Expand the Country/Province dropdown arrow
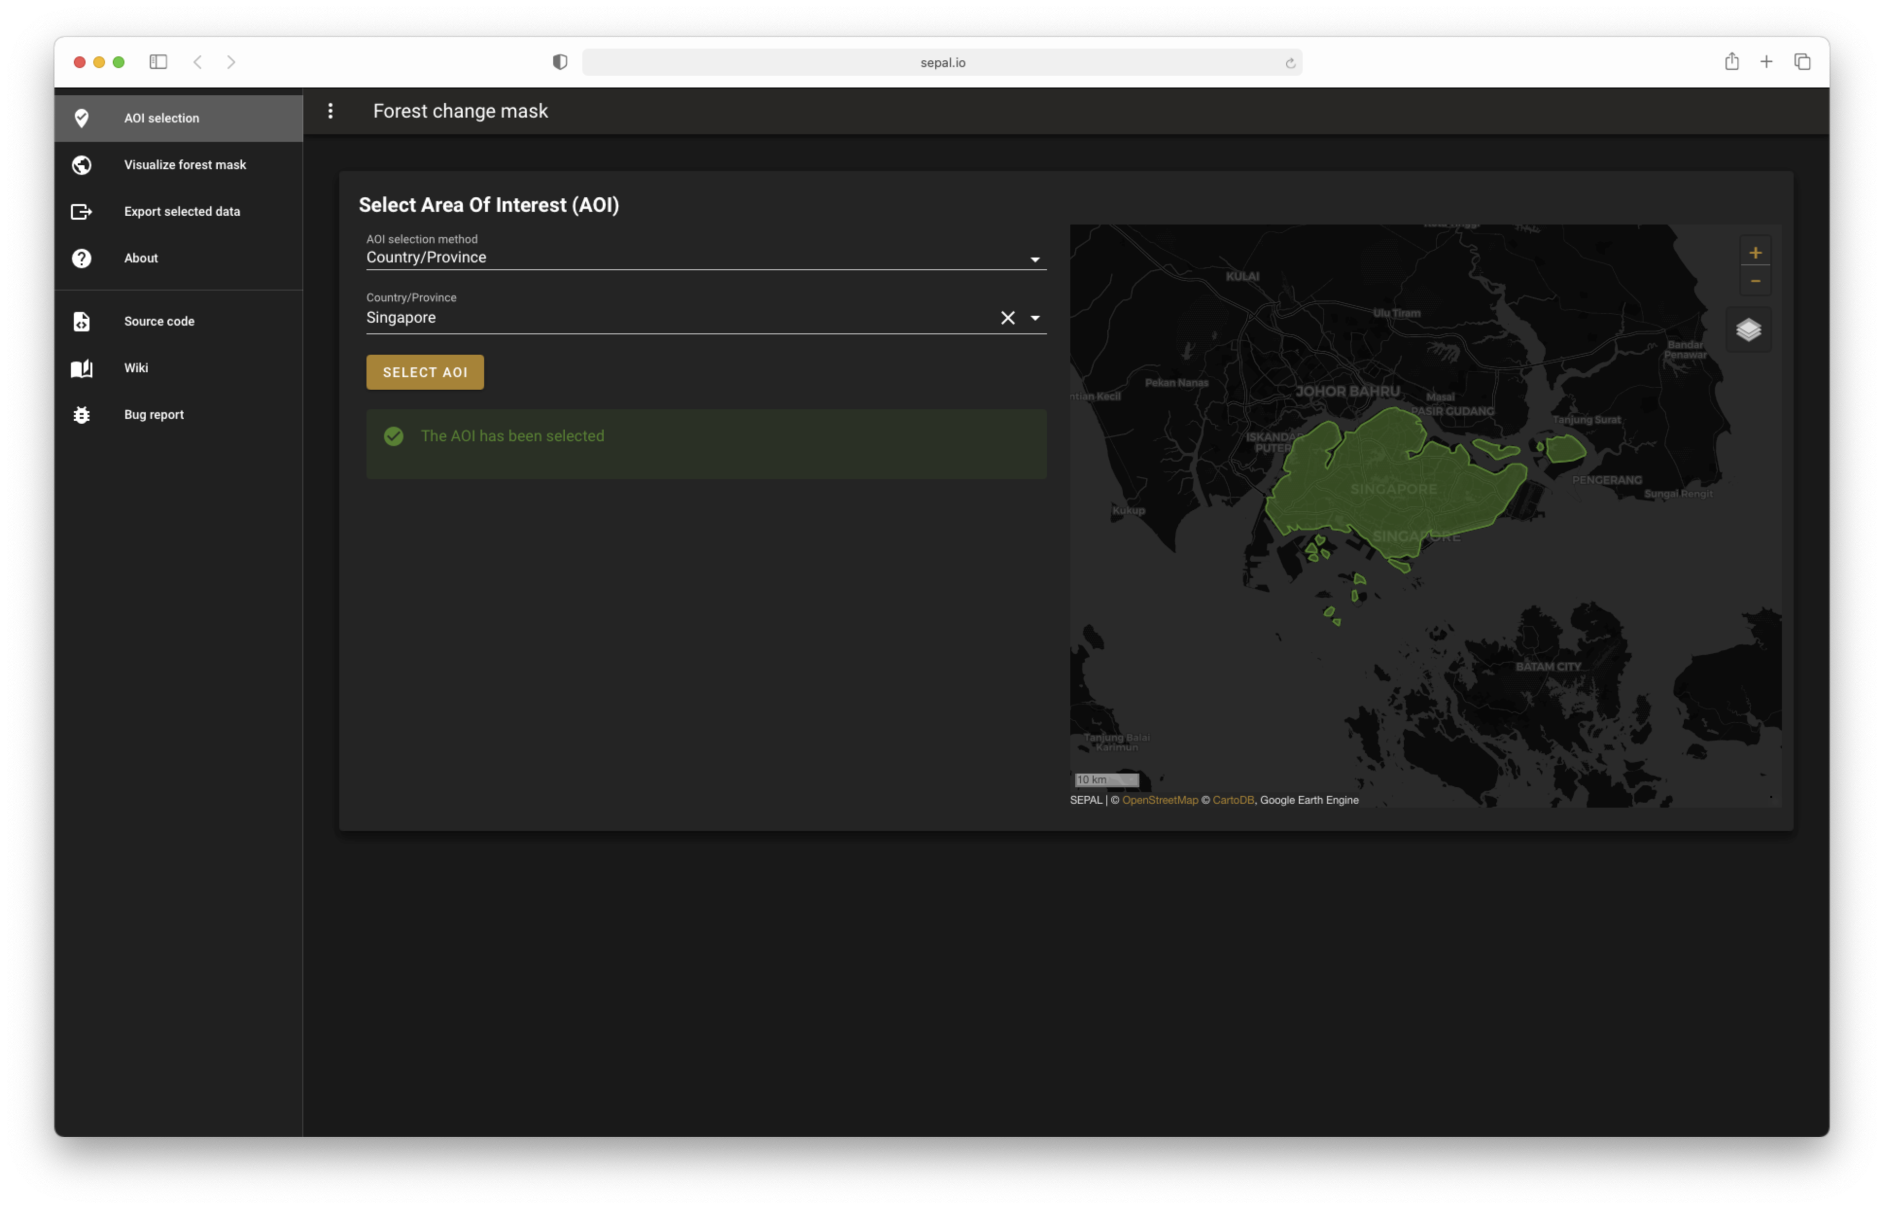The width and height of the screenshot is (1884, 1209). 1034,318
